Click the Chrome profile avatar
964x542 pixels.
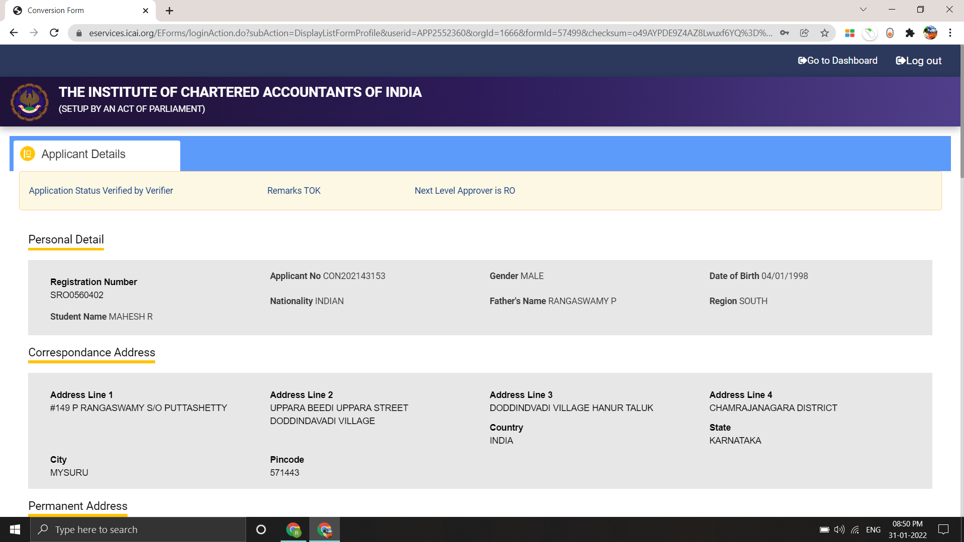[930, 33]
